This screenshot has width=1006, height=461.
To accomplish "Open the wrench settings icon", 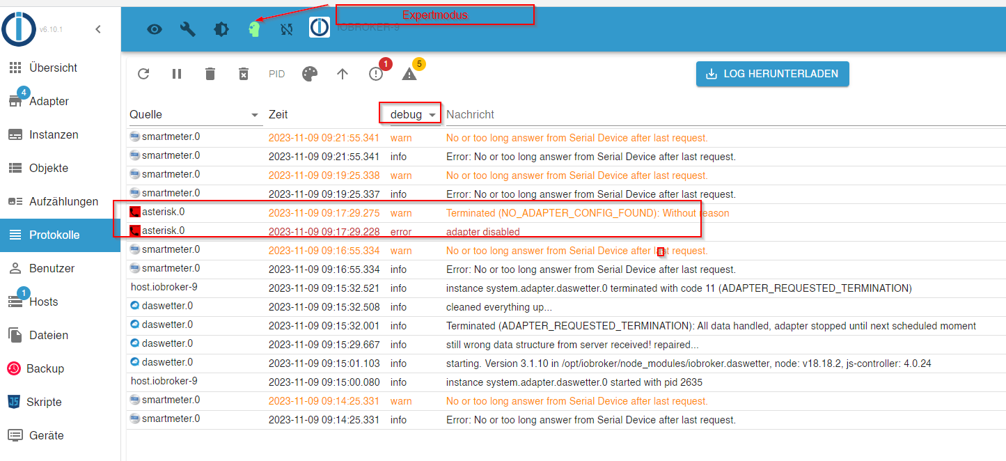I will coord(188,29).
